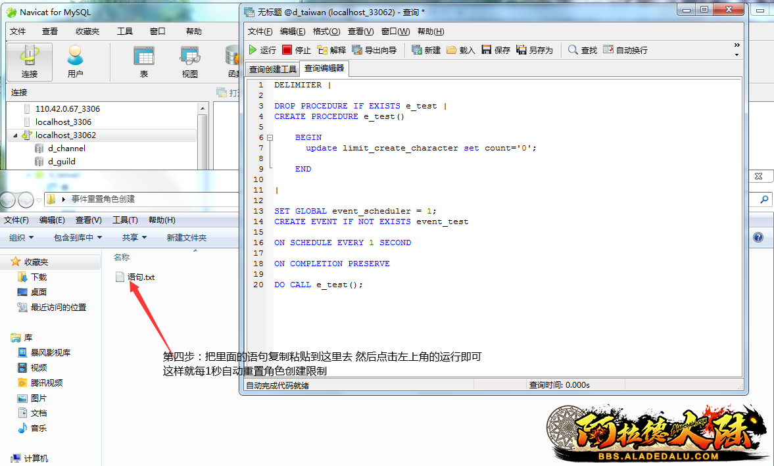Screen dimensions: 774x466
Task: Open the 格式(O) menu in query window
Action: click(326, 32)
